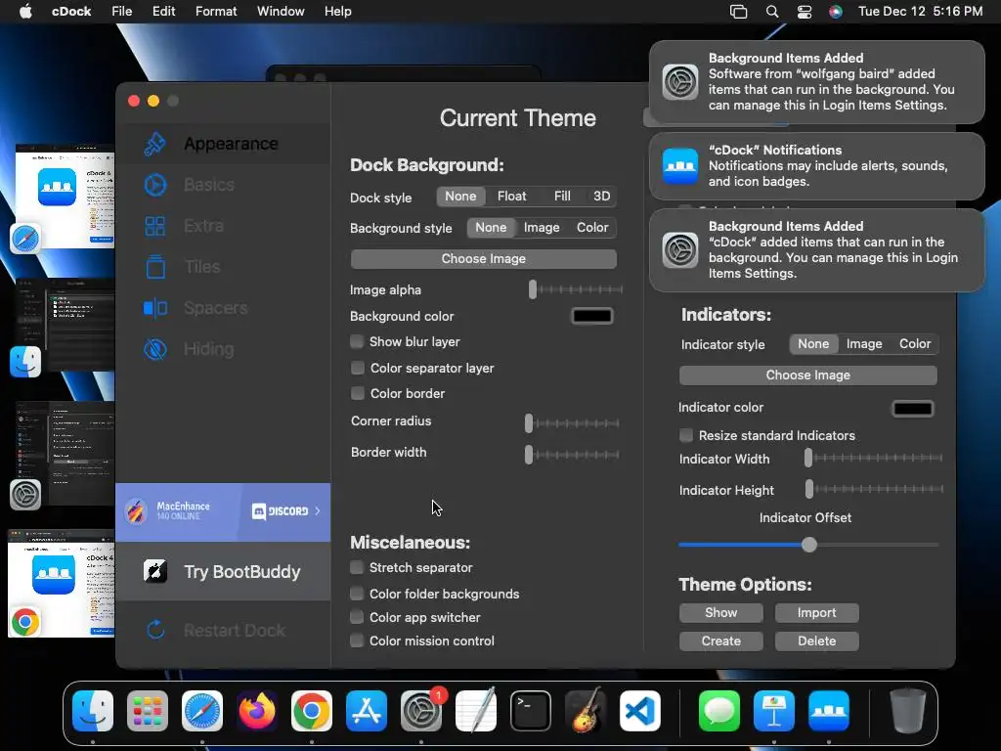Open Control Center in menu bar

(x=805, y=12)
